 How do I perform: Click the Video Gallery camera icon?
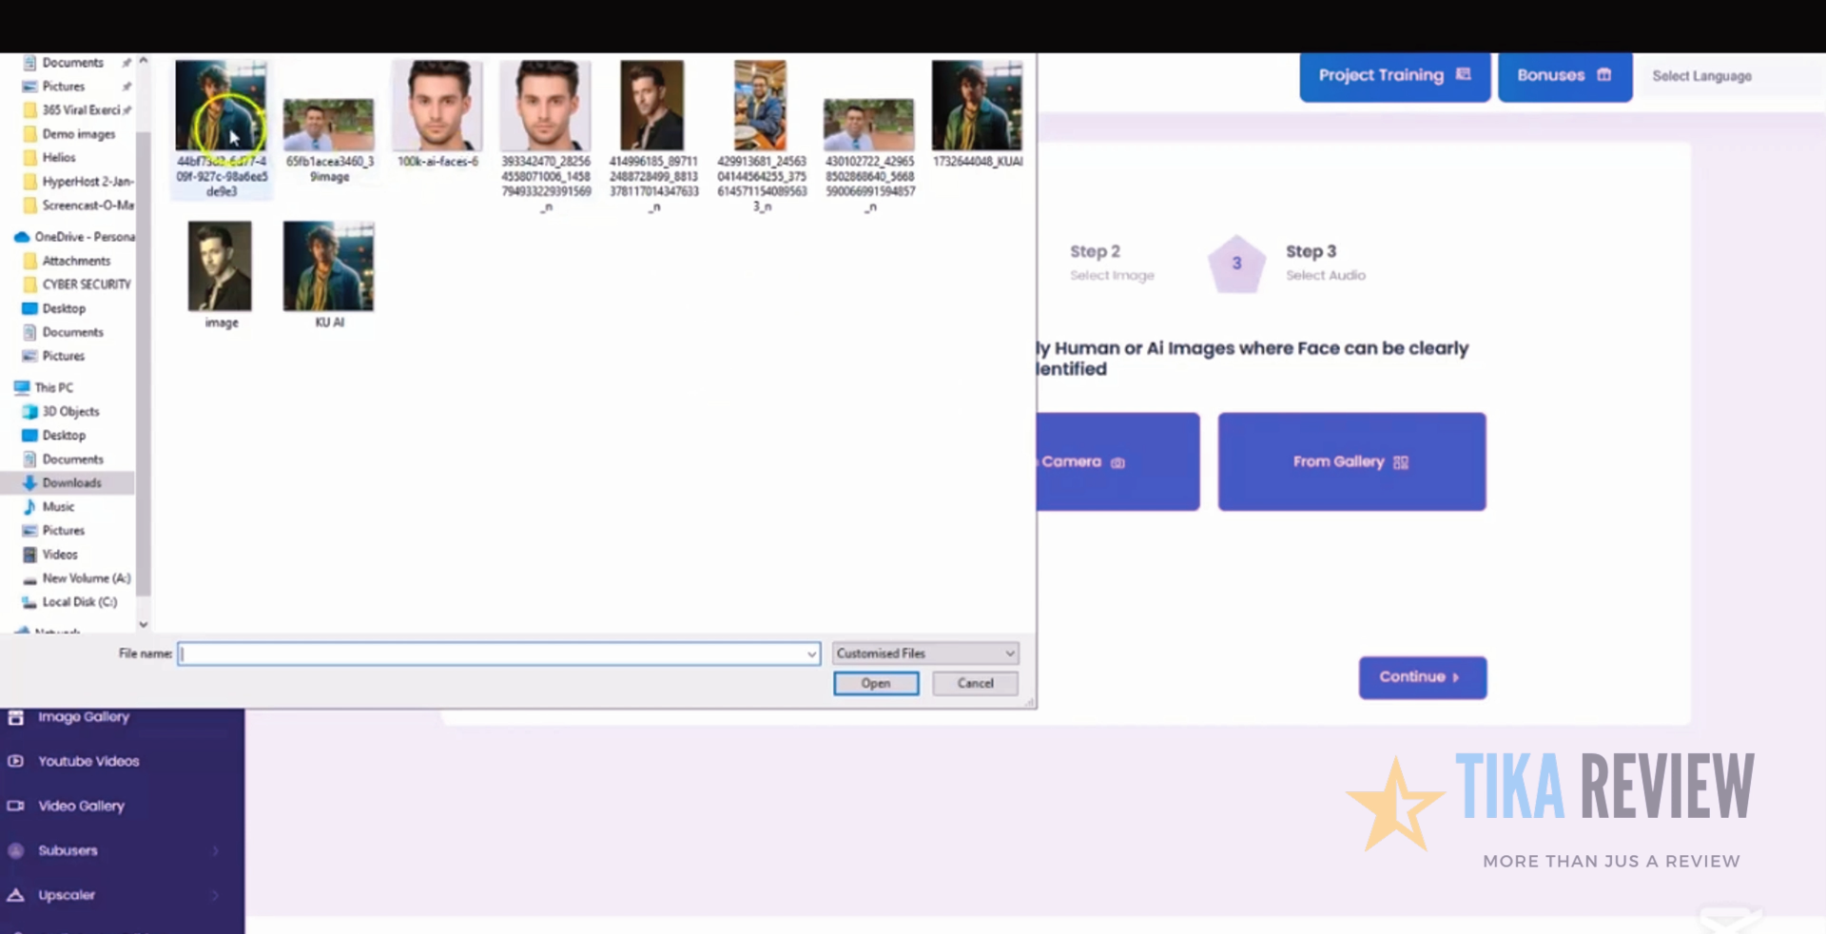(15, 806)
